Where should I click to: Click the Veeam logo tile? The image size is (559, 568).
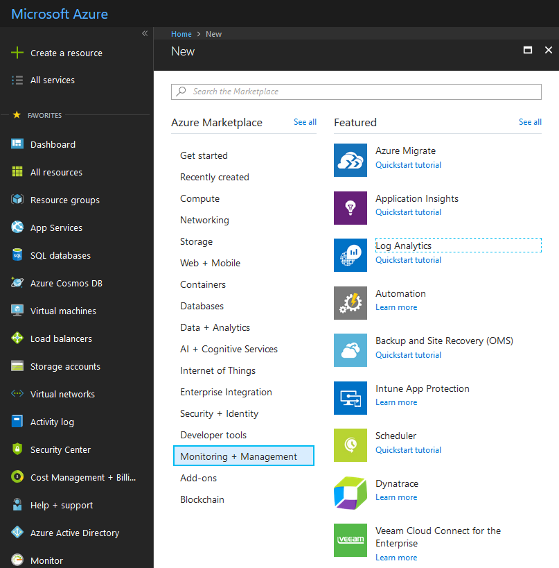pos(351,540)
